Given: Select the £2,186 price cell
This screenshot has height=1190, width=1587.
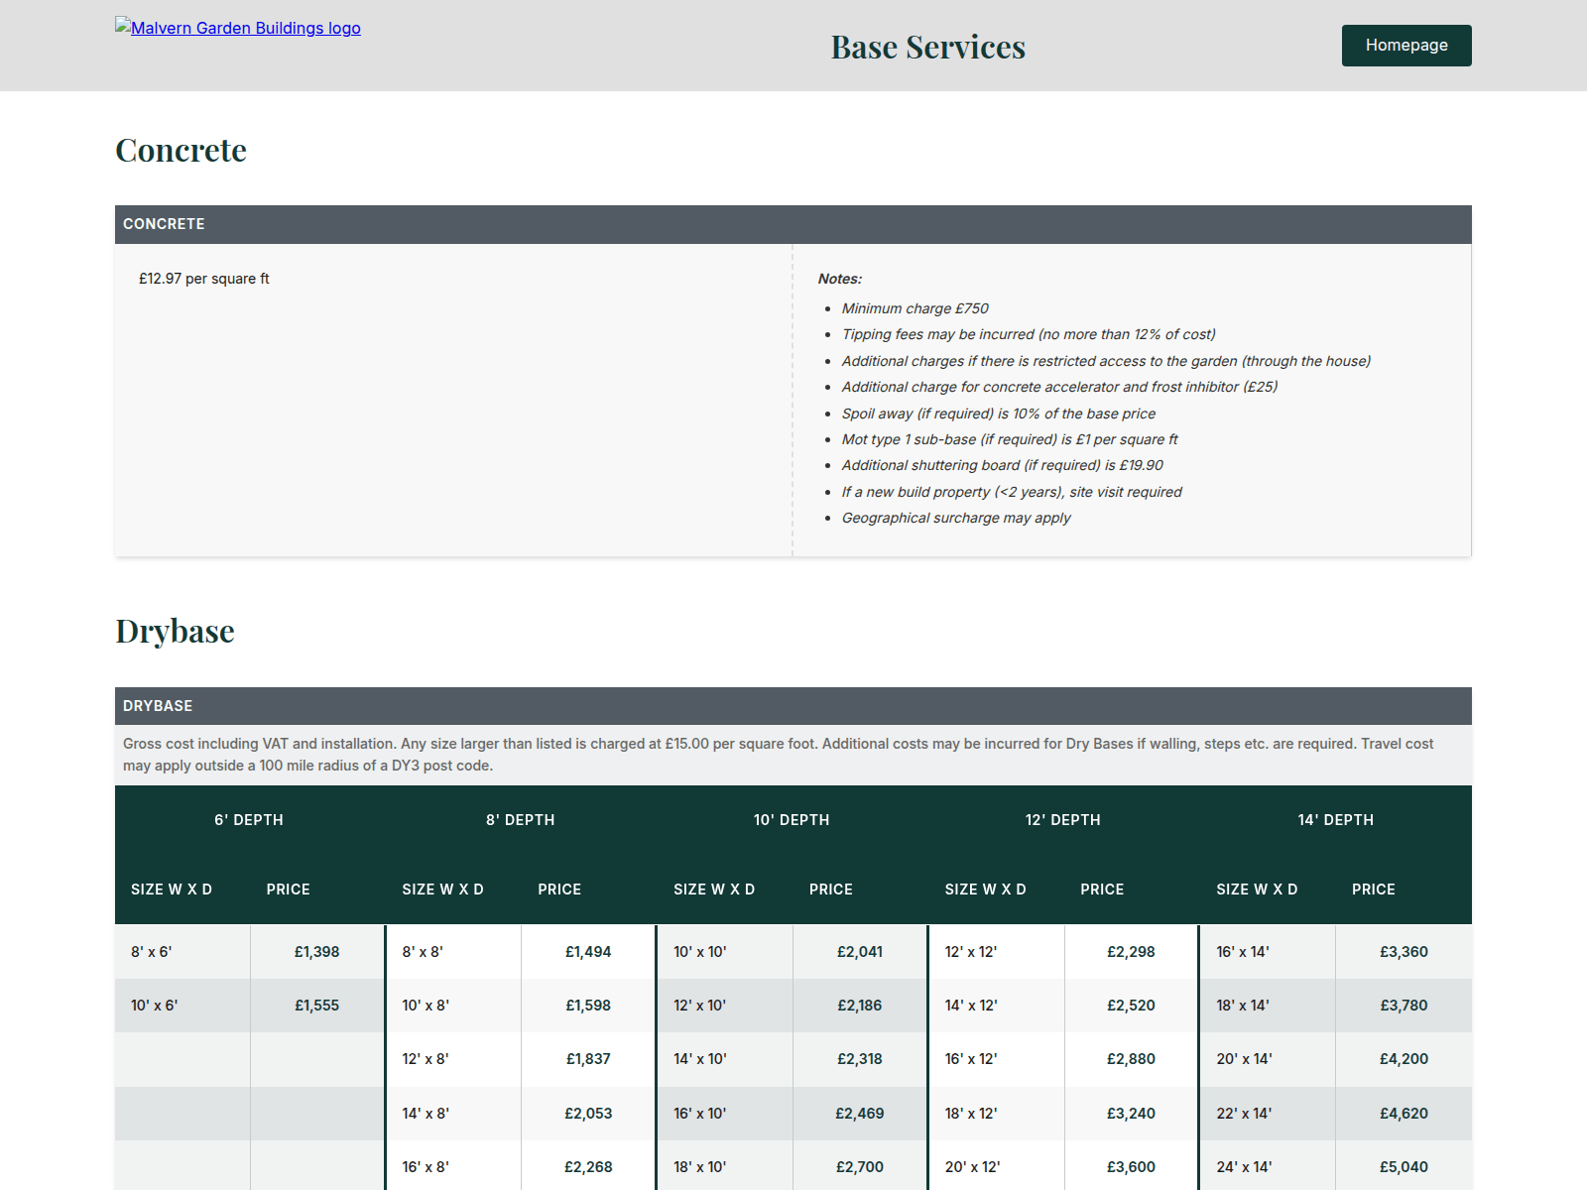Looking at the screenshot, I should pyautogui.click(x=860, y=1006).
